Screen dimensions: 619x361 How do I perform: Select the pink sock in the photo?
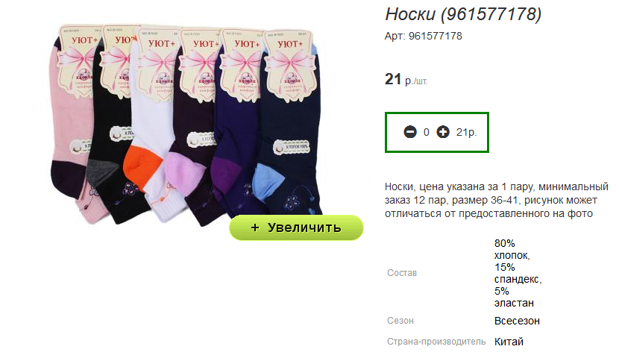pyautogui.click(x=73, y=131)
